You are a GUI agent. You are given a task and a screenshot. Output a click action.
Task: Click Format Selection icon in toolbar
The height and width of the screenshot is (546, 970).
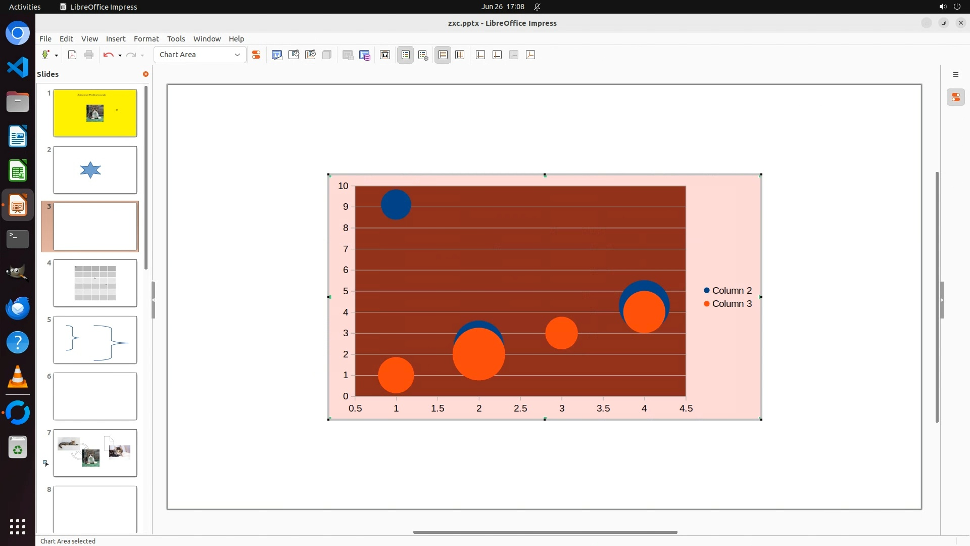coord(256,55)
